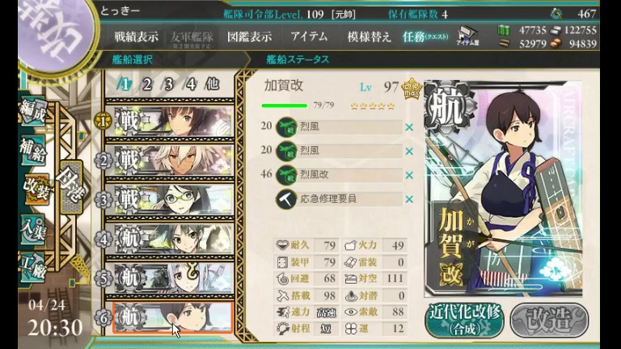The image size is (621, 349).
Task: Switch to fleet tab 2
Action: pos(147,84)
